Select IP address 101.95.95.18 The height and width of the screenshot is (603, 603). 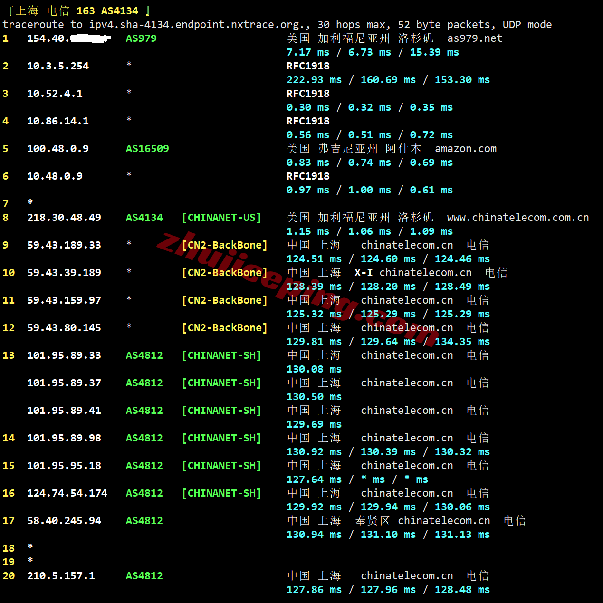64,466
